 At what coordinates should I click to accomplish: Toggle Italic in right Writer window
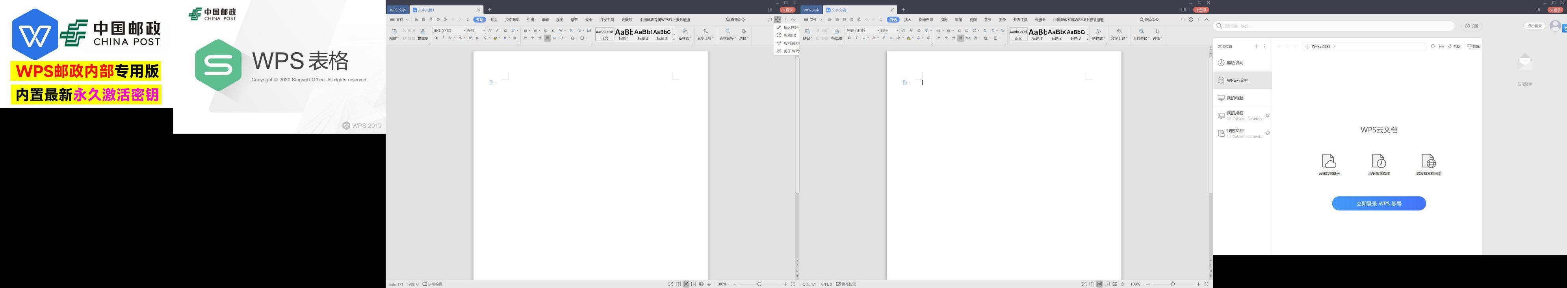(856, 38)
